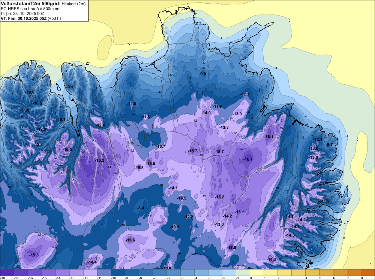Click the temperature value -15.6
The width and height of the screenshot is (375, 280).
pos(130,240)
